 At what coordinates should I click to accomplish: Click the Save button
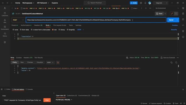pos(159,14)
